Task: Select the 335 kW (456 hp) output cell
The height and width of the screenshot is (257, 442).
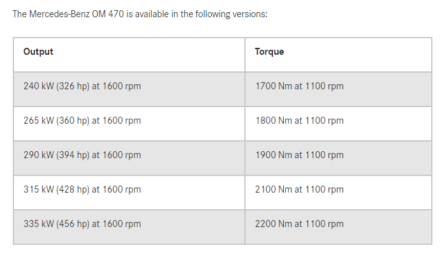Action: [x=82, y=224]
